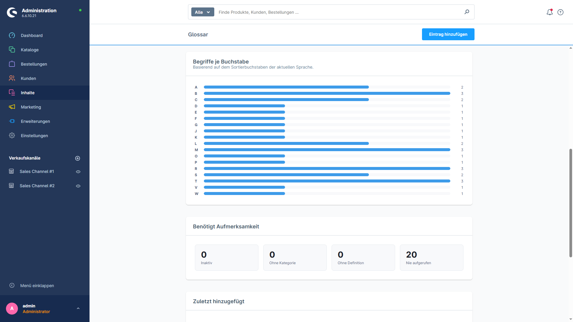Toggle visibility eye for Sales Channel #1
The height and width of the screenshot is (322, 573).
[78, 172]
